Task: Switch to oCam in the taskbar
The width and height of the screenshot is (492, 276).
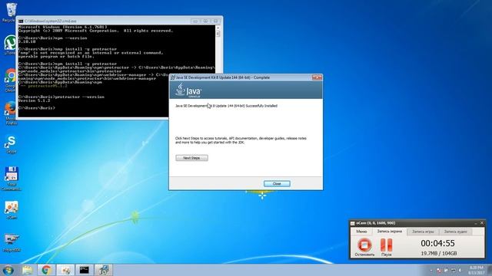Action: [65, 270]
